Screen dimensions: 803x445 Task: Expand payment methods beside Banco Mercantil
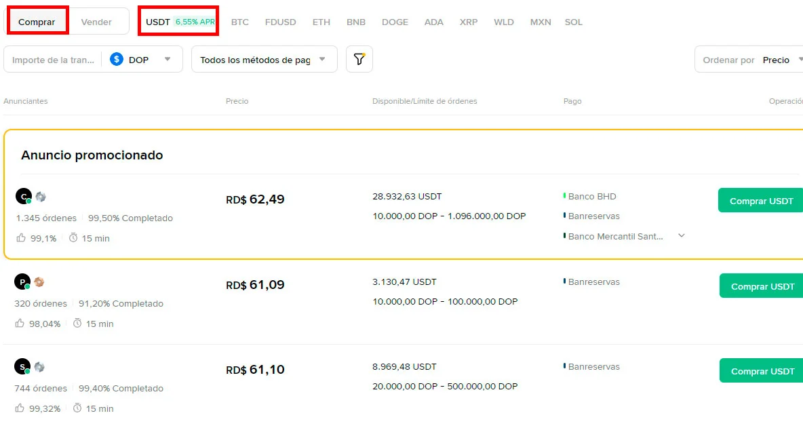click(x=681, y=235)
